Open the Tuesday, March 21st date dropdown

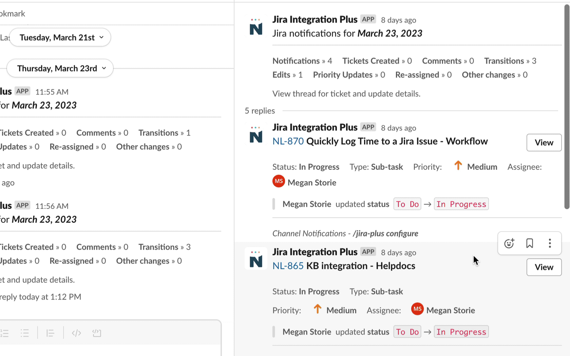point(60,37)
